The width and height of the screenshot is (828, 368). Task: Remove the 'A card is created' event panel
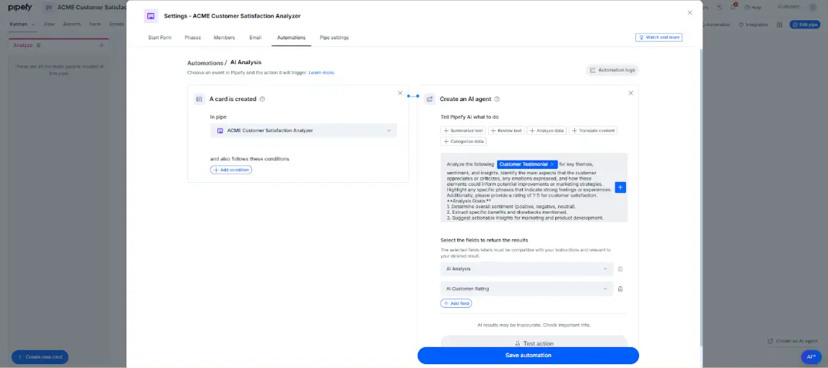[400, 93]
